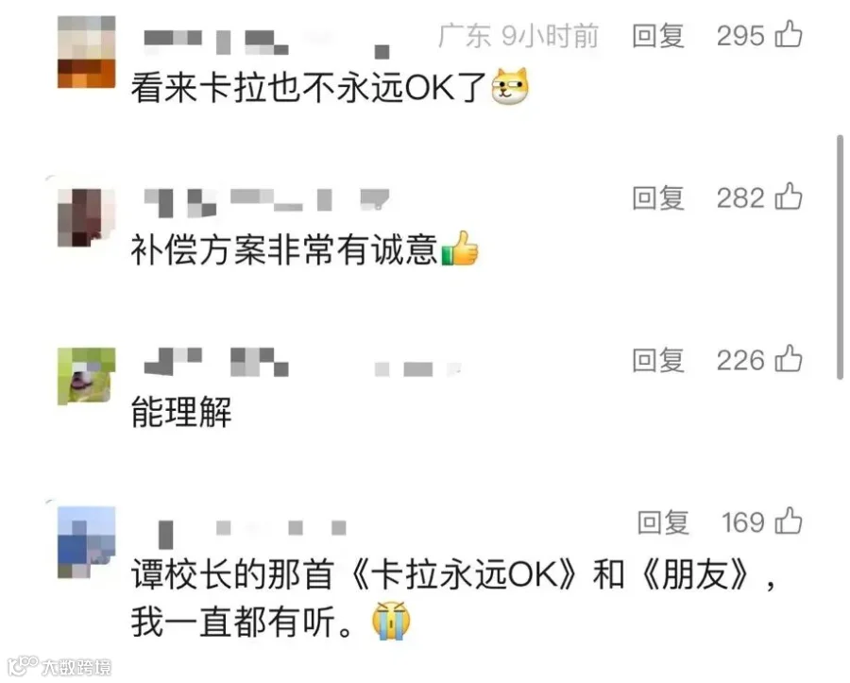Open blue avatar of the 谭校长 commenter
850x683 pixels.
[87, 542]
